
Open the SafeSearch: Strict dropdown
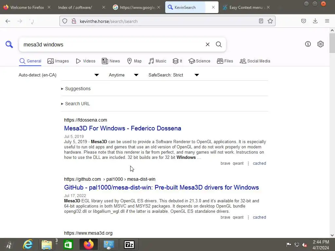174,75
